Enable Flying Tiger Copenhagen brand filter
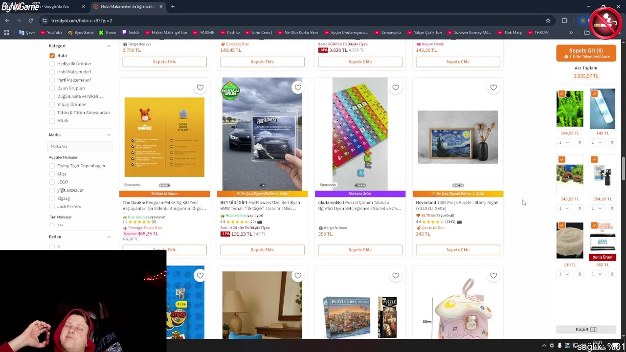626x352 pixels. (52, 166)
